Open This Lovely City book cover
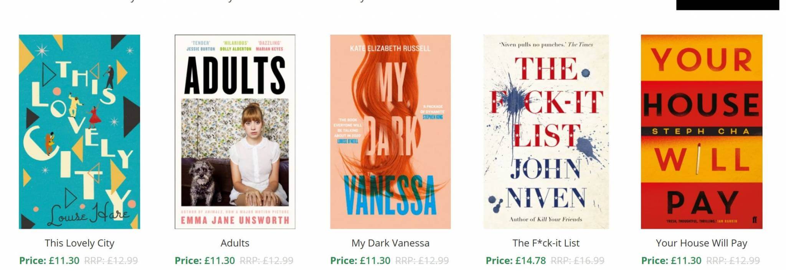786x271 pixels. [x=79, y=132]
